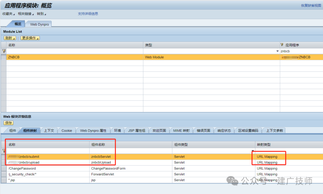The width and height of the screenshot is (323, 194).
Task: Click the 名称 column header in Module List
Action: 75,45
